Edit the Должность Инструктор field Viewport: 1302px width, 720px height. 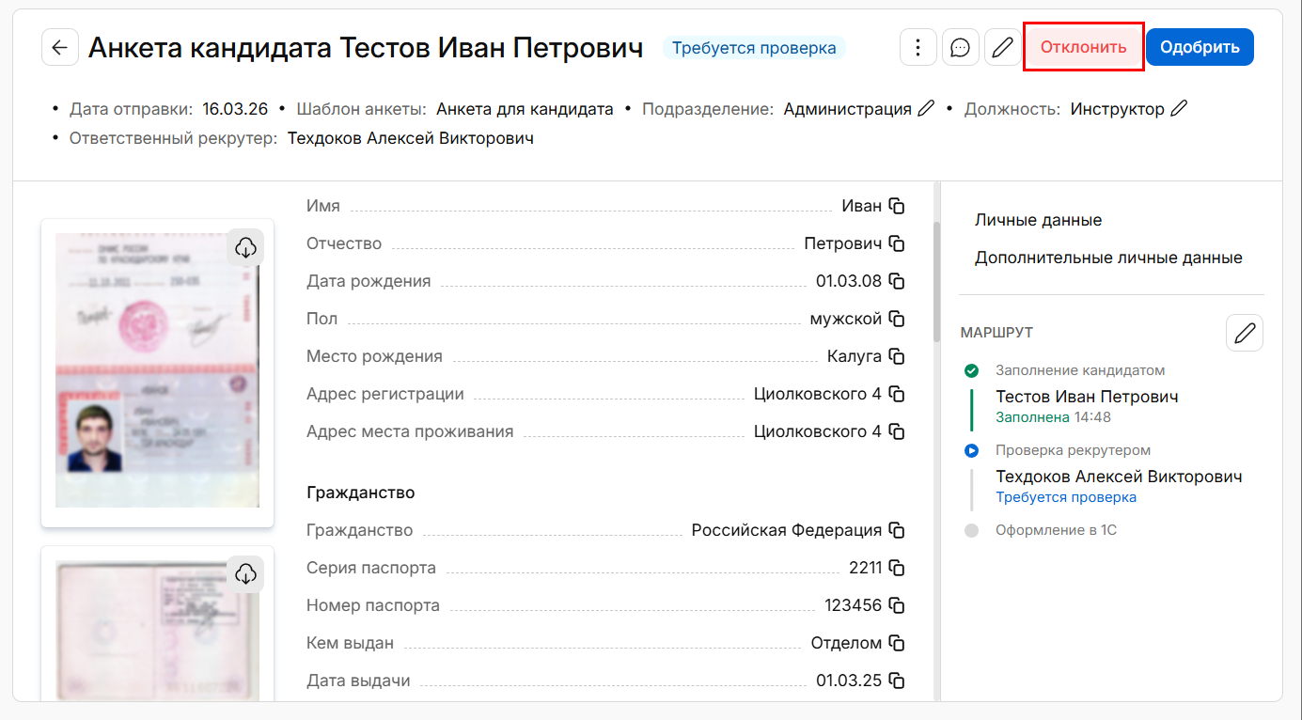pyautogui.click(x=1178, y=109)
